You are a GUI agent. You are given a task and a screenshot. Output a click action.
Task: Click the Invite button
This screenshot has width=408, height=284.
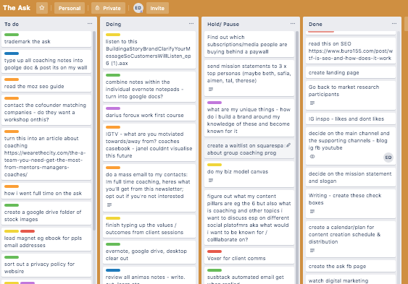pos(157,8)
